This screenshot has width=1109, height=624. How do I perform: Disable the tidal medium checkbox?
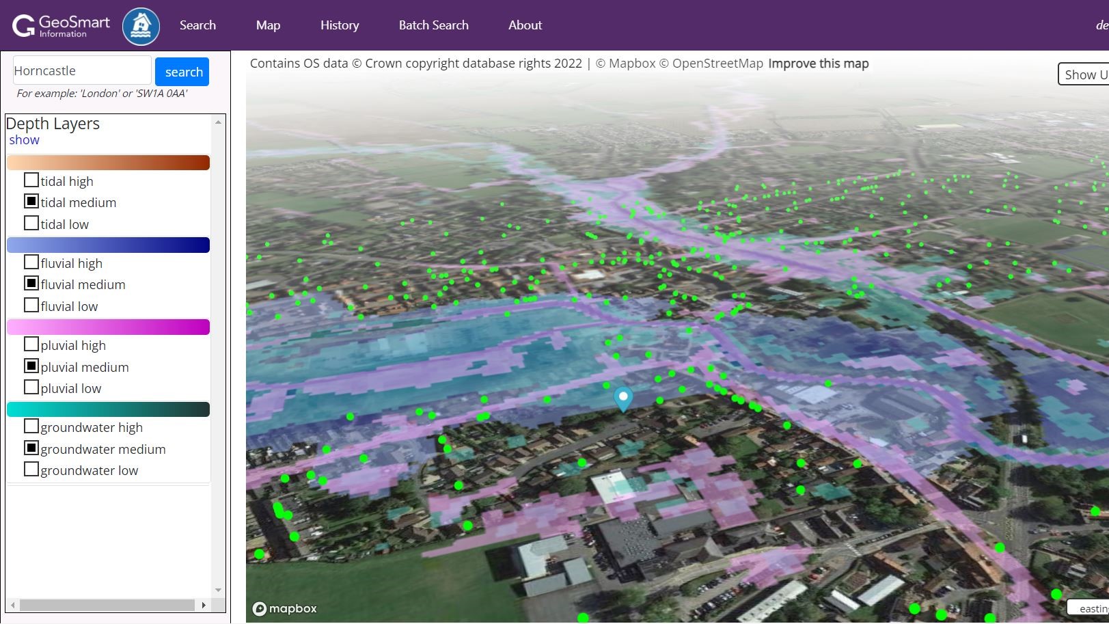[x=31, y=202]
